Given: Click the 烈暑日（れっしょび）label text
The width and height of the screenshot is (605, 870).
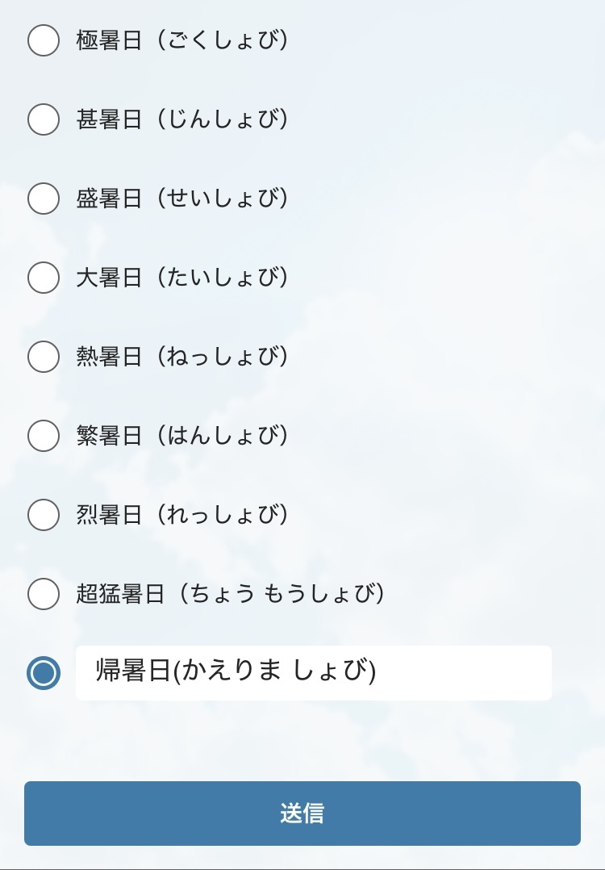Looking at the screenshot, I should [182, 515].
